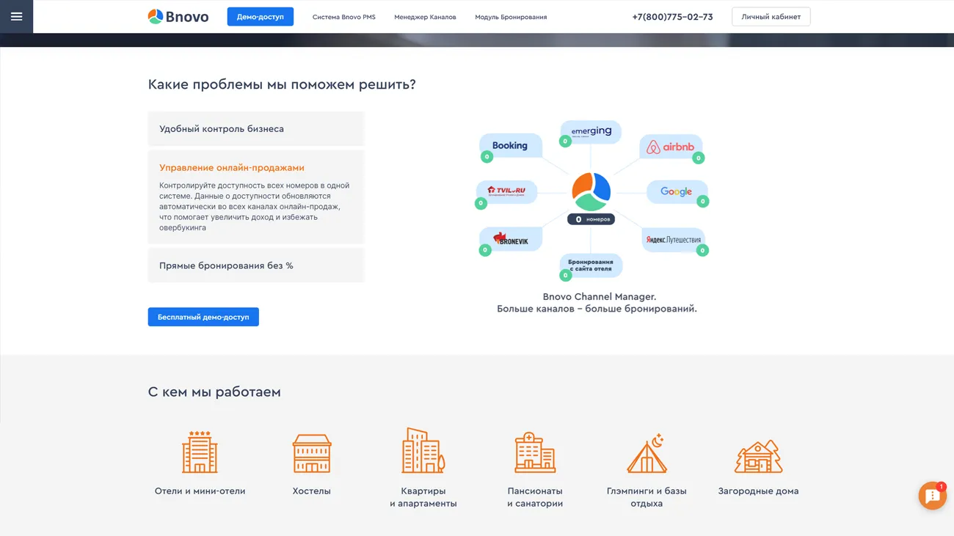Image resolution: width=954 pixels, height=536 pixels.
Task: Click the Airbnb channel bubble
Action: [671, 147]
